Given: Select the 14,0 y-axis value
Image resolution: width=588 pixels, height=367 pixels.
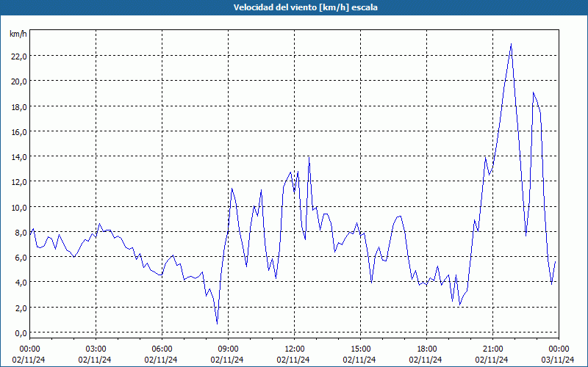Looking at the screenshot, I should [x=19, y=157].
